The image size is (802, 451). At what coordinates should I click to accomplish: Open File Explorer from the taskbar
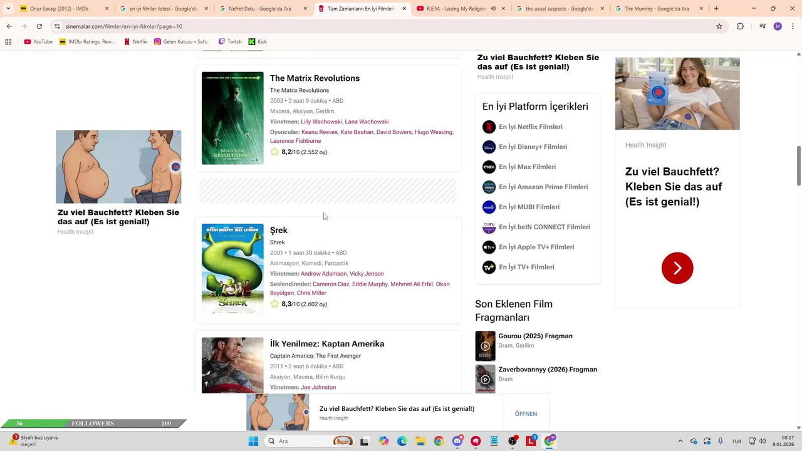[420, 441]
